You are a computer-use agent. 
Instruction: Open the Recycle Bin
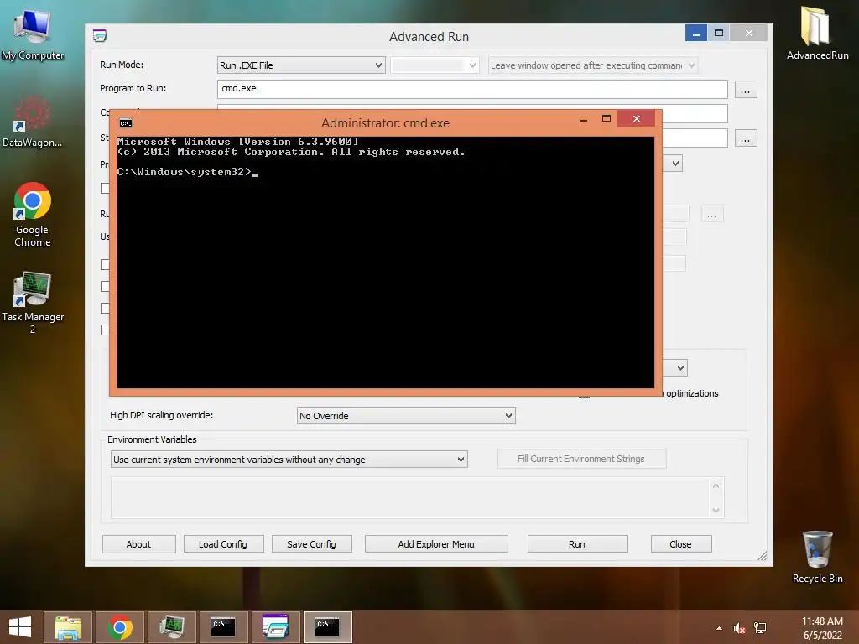[x=817, y=557]
